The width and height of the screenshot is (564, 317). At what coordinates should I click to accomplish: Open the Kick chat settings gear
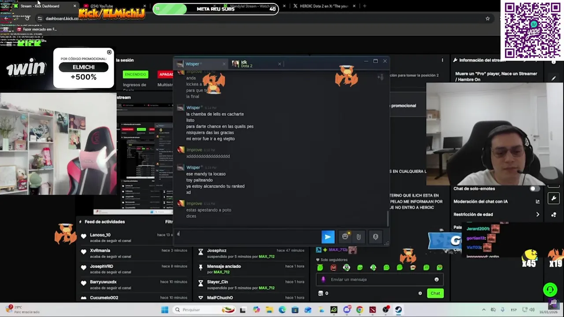(x=420, y=293)
